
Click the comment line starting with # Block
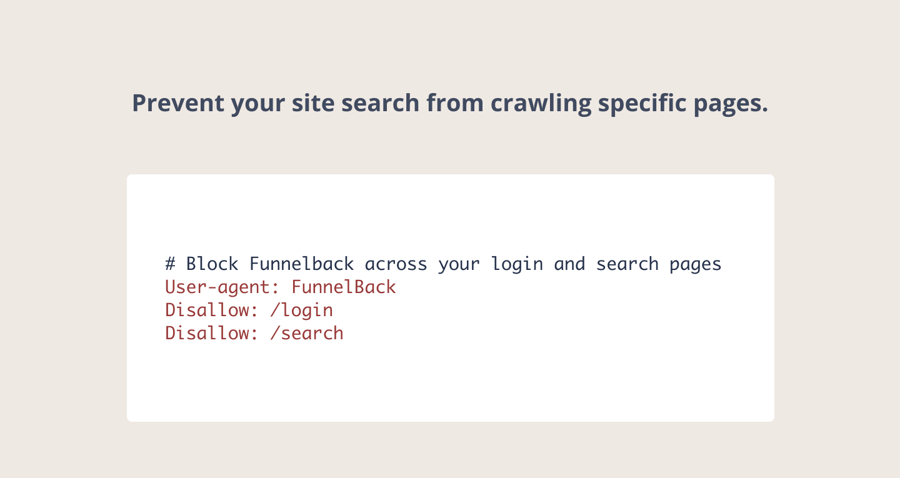[443, 264]
